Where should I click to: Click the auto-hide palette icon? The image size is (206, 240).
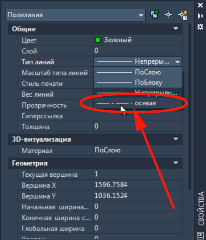point(200,16)
